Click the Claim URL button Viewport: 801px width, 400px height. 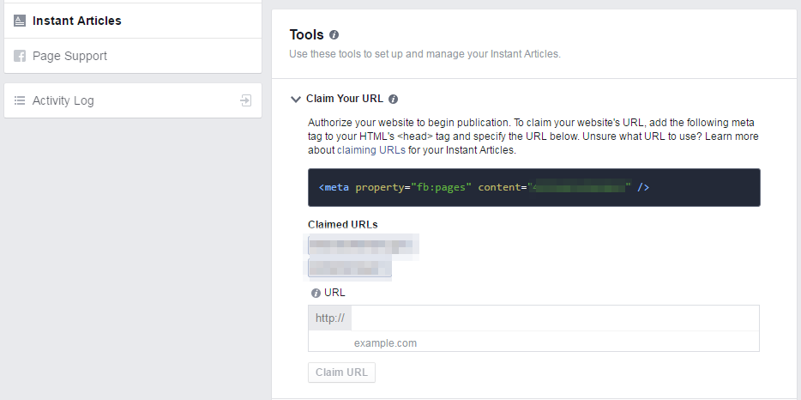(x=341, y=373)
